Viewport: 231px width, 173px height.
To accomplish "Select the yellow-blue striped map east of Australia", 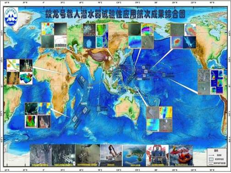I will pyautogui.click(x=166, y=113).
